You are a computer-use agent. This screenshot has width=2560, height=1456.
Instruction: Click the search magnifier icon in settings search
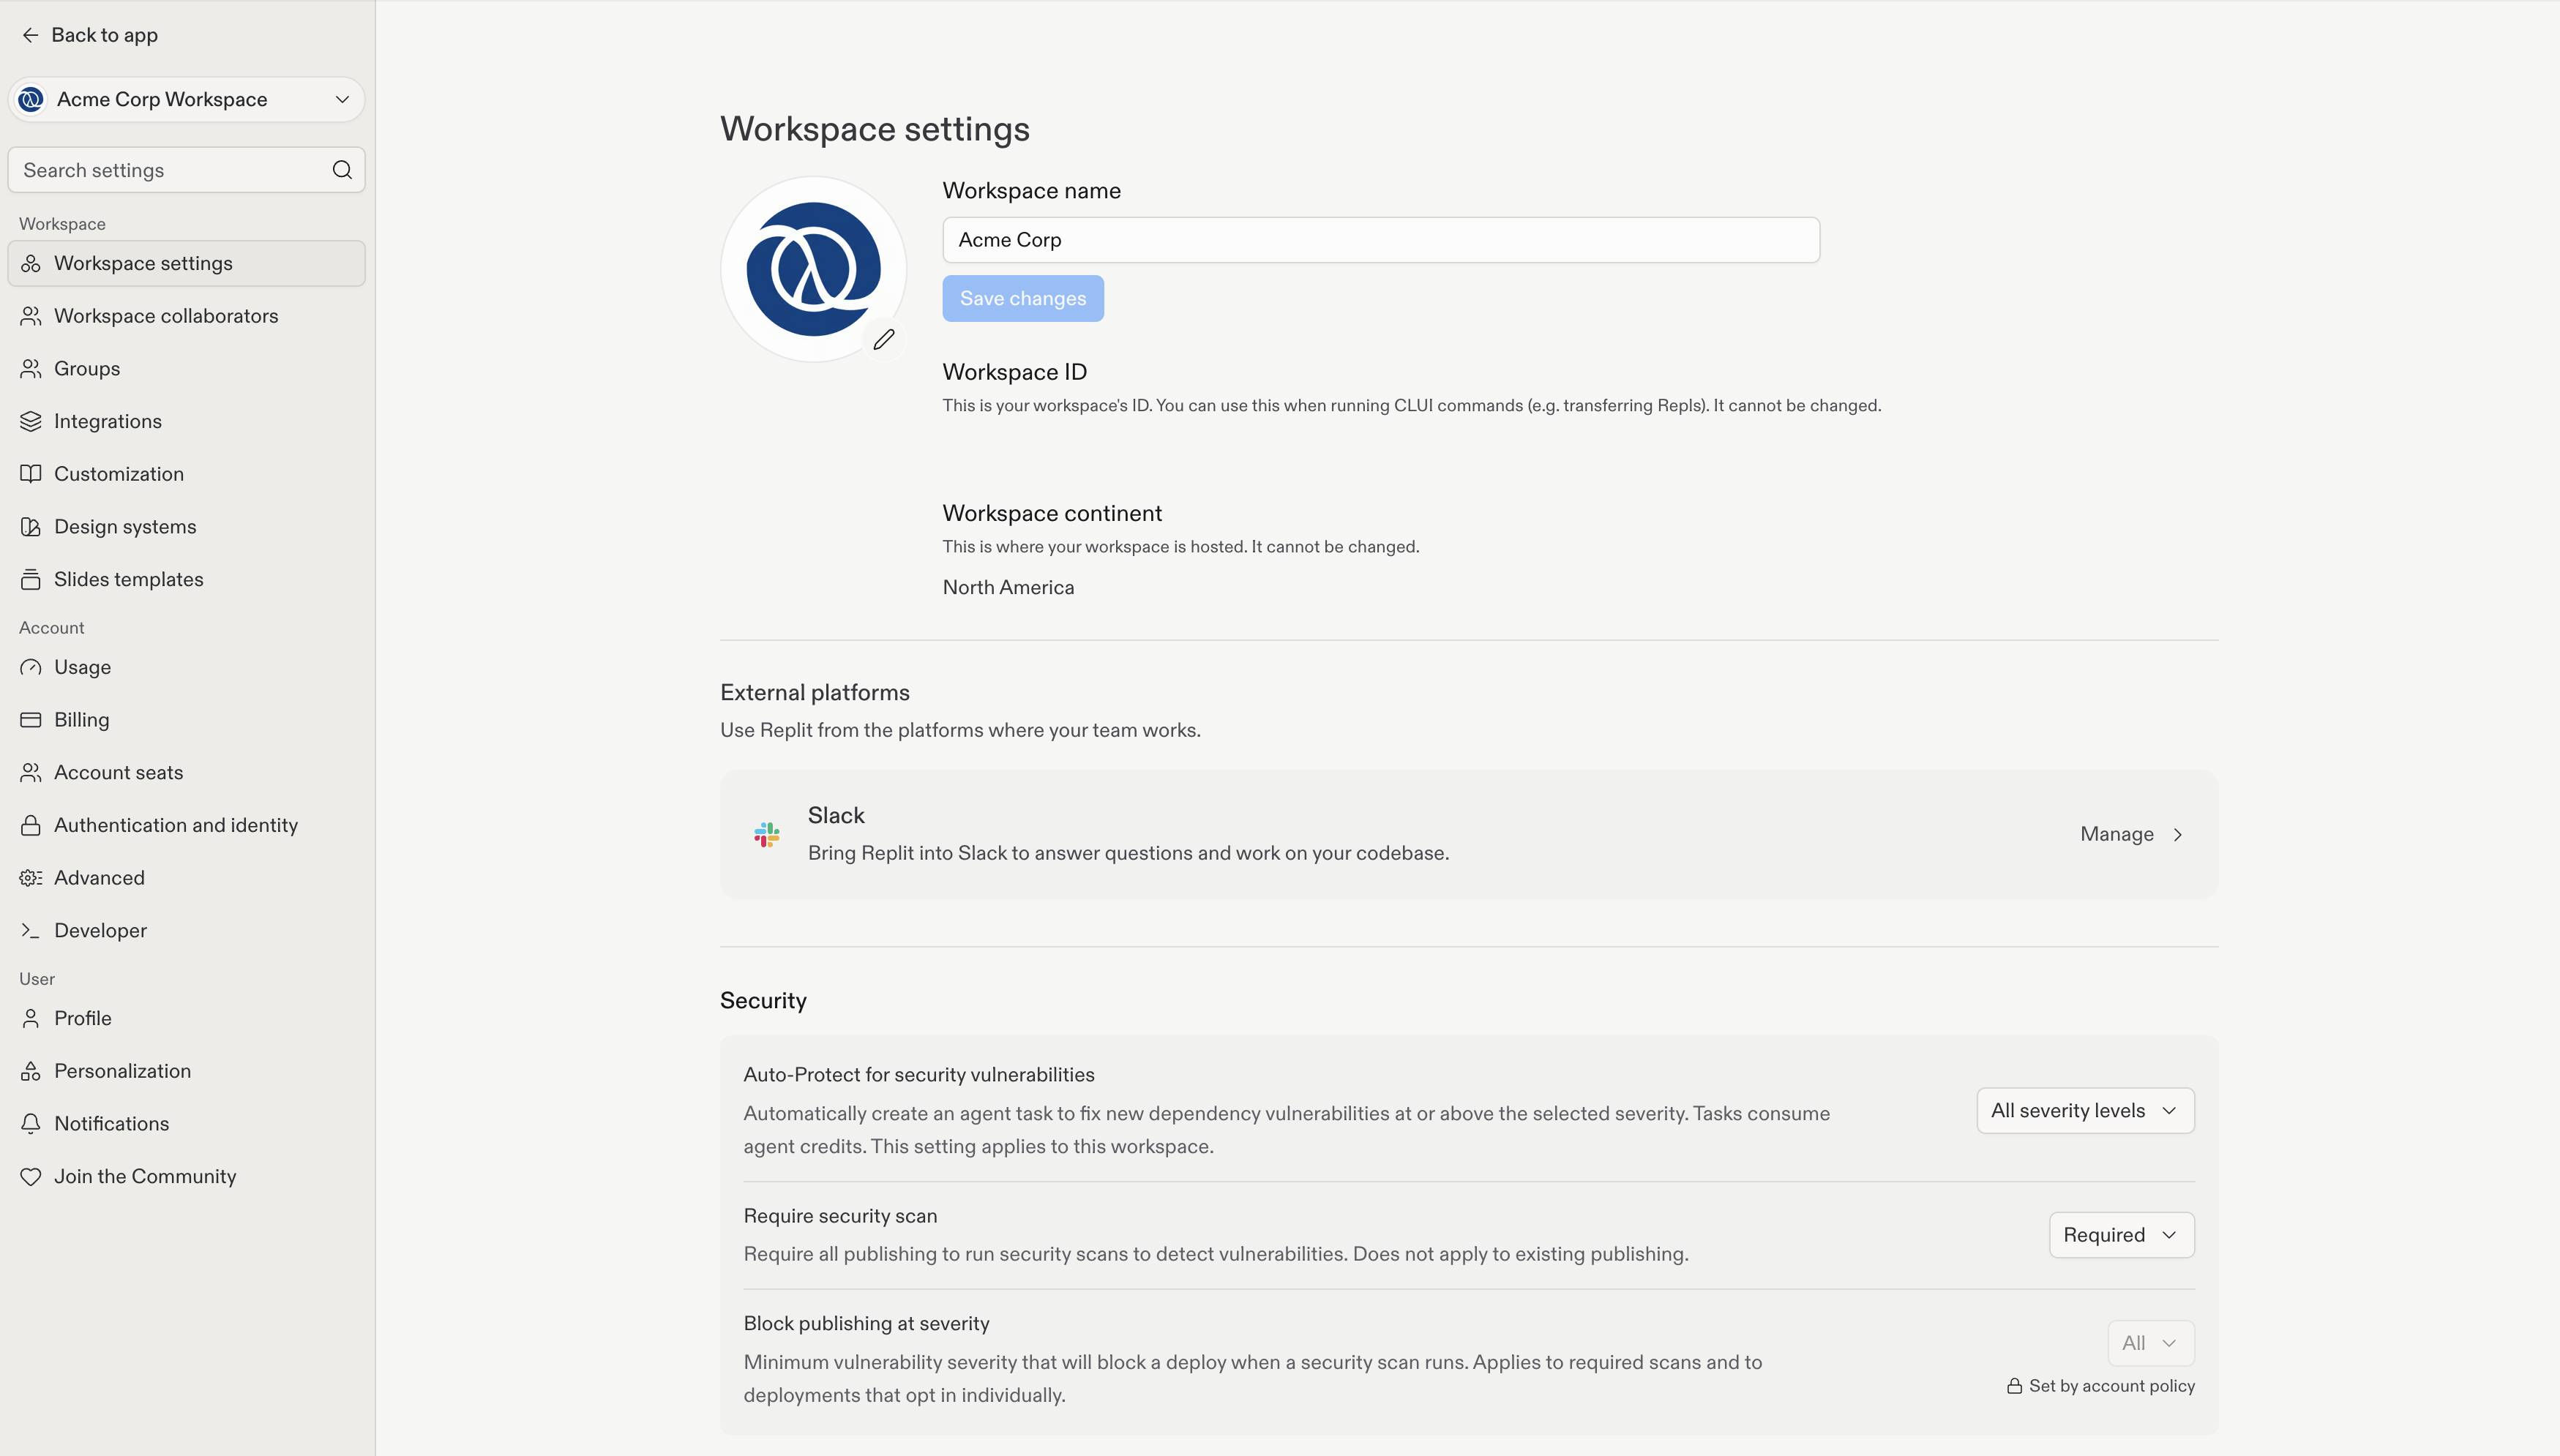click(342, 170)
